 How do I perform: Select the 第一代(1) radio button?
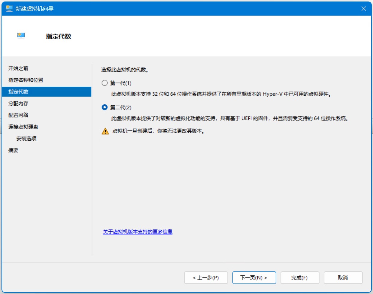[105, 83]
